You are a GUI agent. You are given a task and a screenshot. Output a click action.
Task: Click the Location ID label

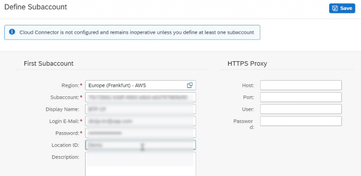[x=65, y=145]
